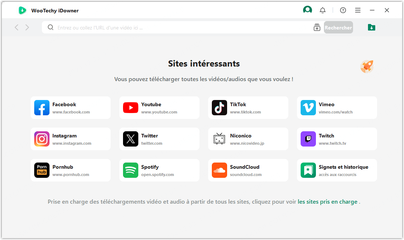Go back with the left arrow
This screenshot has height=240, width=404.
(x=16, y=27)
